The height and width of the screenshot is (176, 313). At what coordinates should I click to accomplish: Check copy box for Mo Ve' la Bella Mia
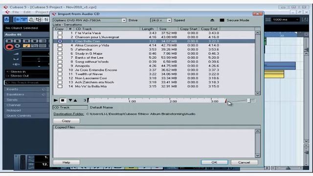click(60, 86)
